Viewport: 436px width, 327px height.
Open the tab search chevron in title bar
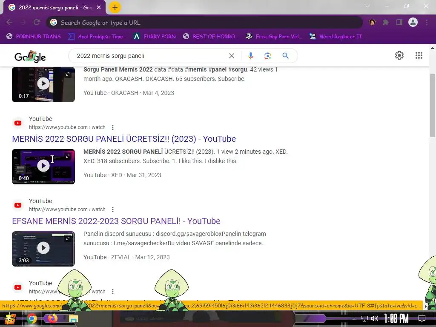(x=367, y=6)
